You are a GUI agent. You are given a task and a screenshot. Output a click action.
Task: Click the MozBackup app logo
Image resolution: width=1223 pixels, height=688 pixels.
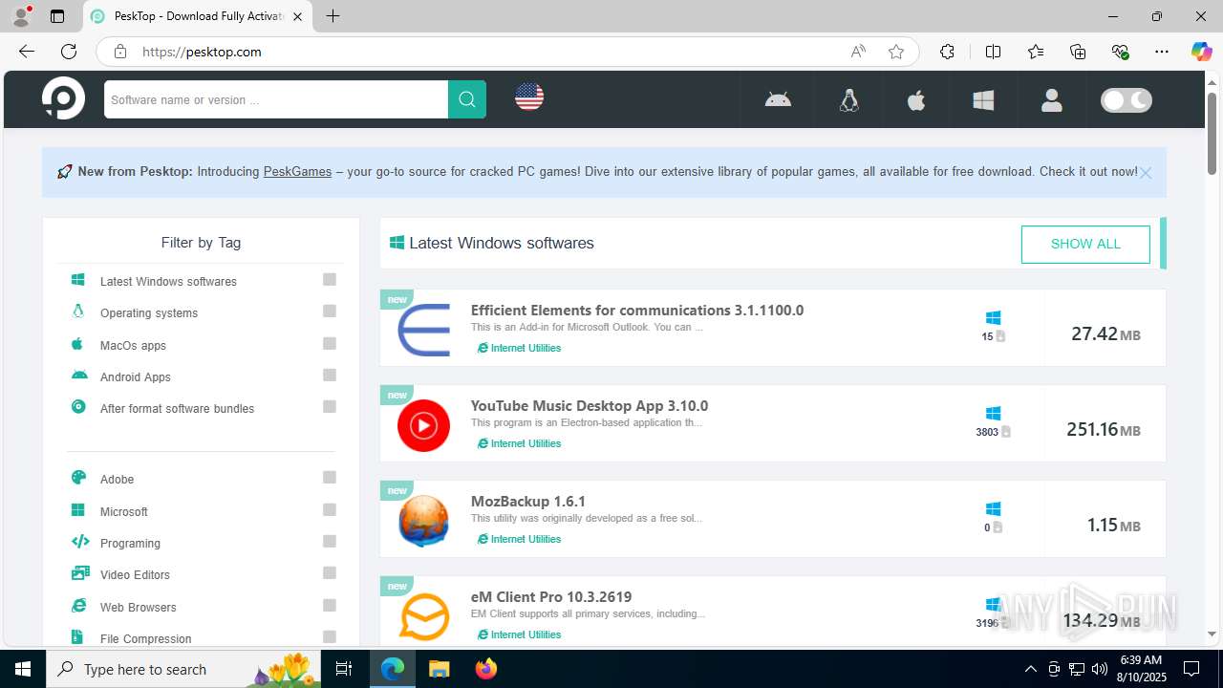tap(423, 521)
